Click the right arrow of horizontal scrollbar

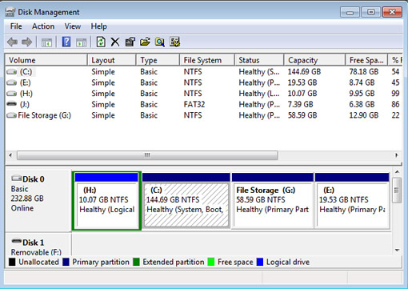point(397,155)
